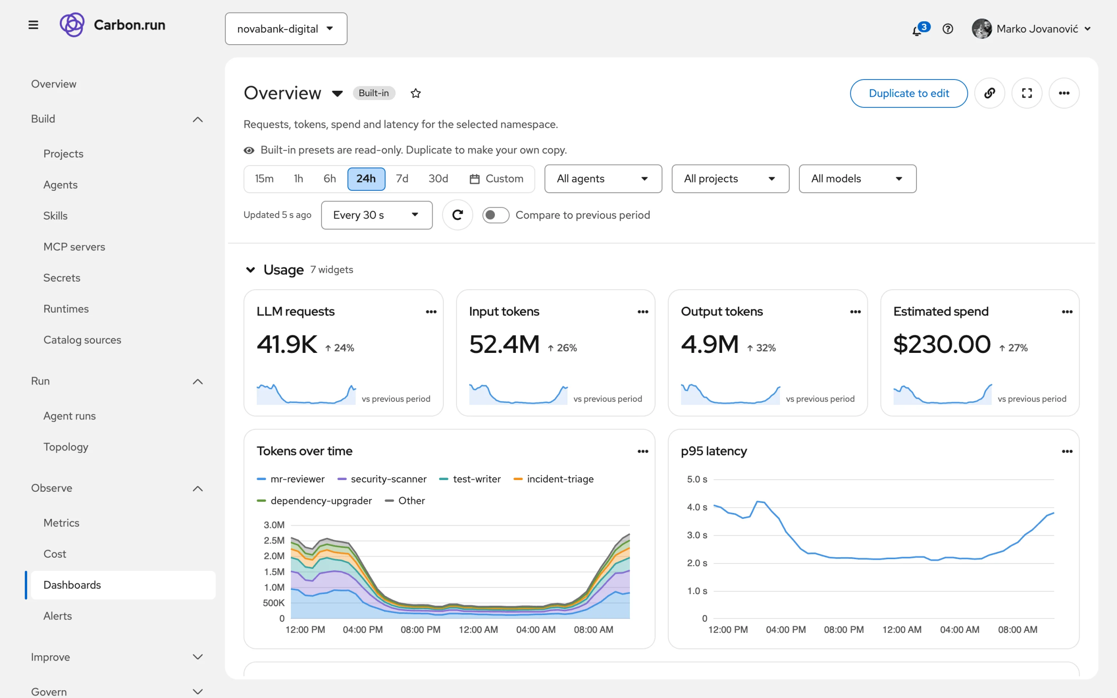Open Estimated spend widget options menu
The height and width of the screenshot is (698, 1117).
[x=1067, y=312]
